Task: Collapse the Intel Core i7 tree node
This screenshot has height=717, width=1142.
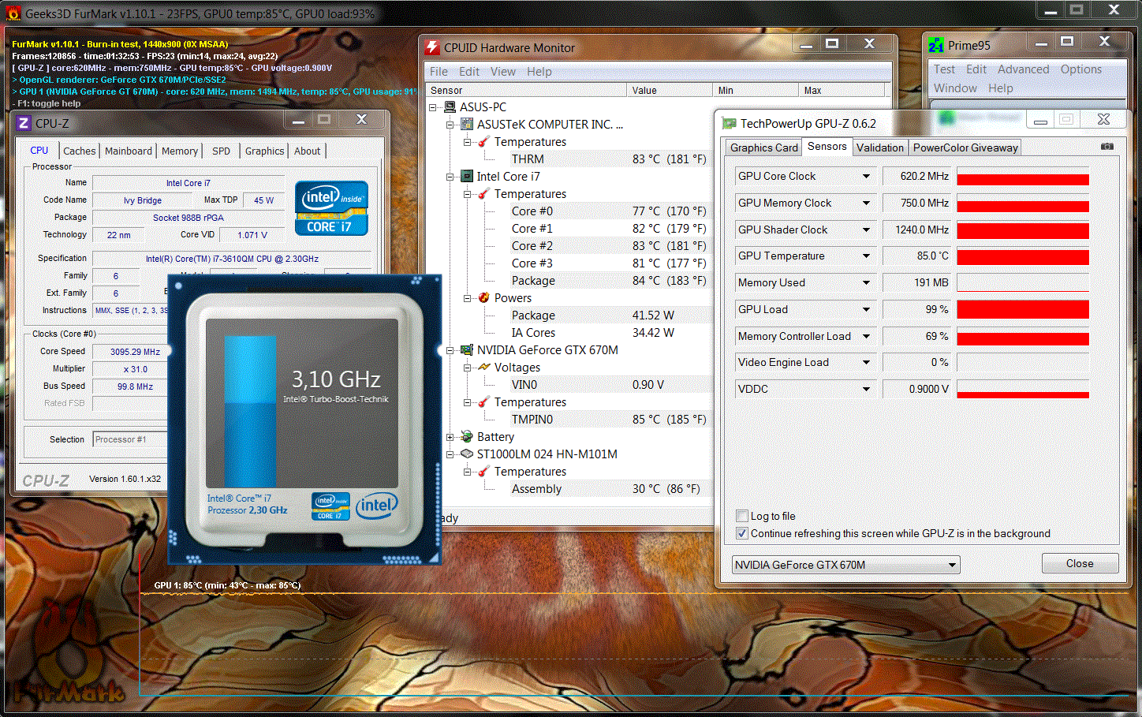Action: click(450, 177)
